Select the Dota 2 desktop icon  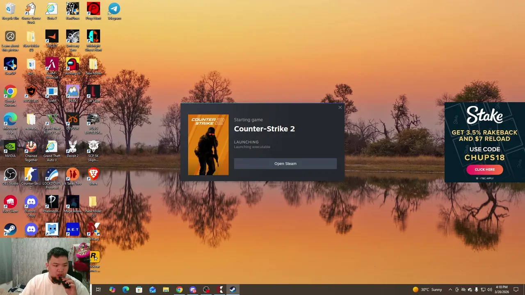coord(52,11)
